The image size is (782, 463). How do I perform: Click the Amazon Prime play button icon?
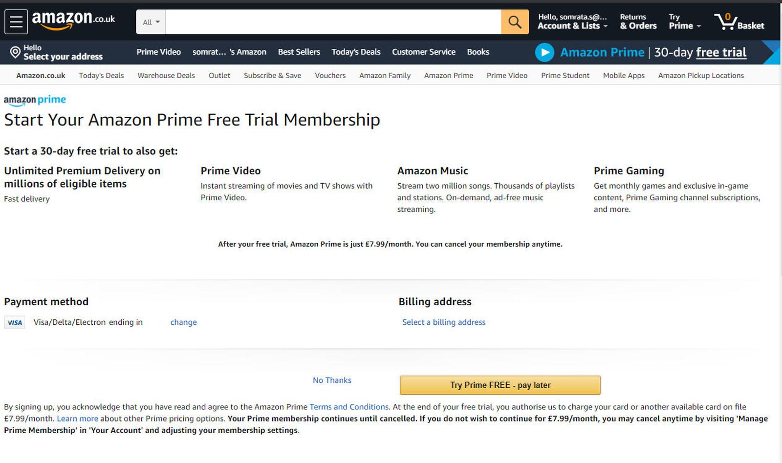click(x=544, y=52)
